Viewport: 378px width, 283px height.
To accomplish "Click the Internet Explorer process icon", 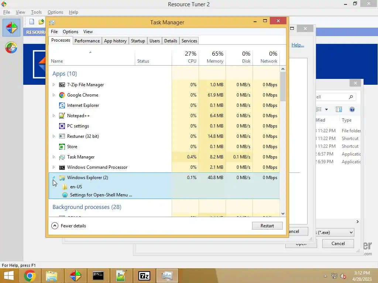I will (62, 105).
